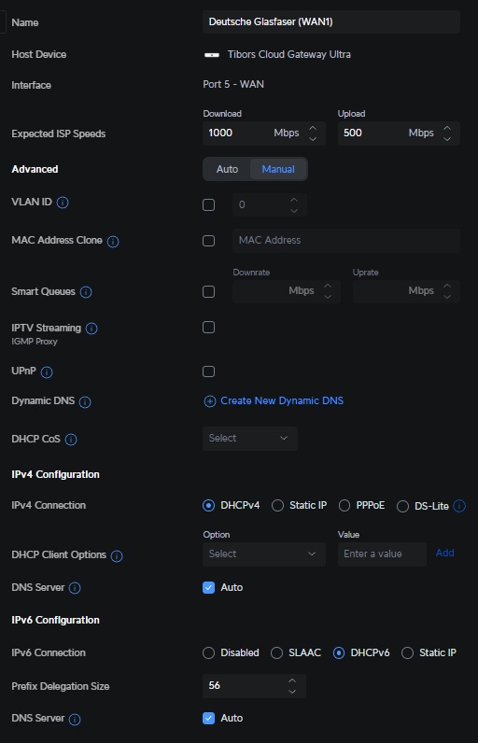Switch Advanced mode to Auto
The width and height of the screenshot is (478, 743).
coord(228,169)
